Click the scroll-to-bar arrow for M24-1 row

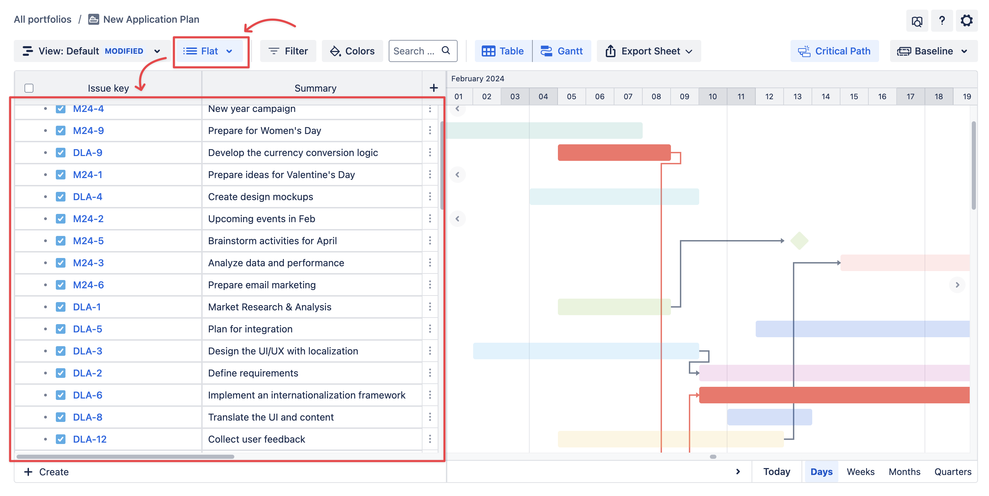click(x=457, y=175)
